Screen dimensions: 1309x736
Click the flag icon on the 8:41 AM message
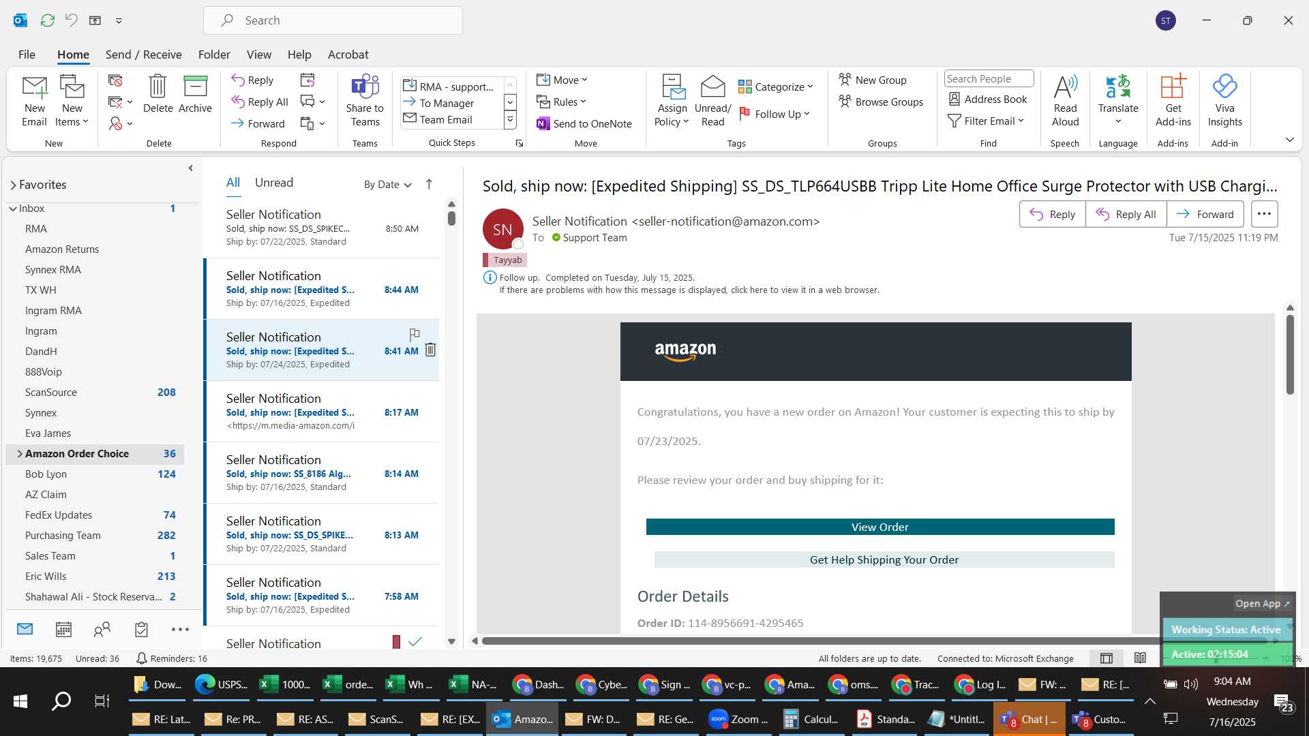click(415, 334)
